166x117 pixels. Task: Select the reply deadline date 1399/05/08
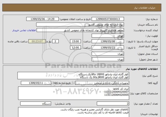[108, 41]
